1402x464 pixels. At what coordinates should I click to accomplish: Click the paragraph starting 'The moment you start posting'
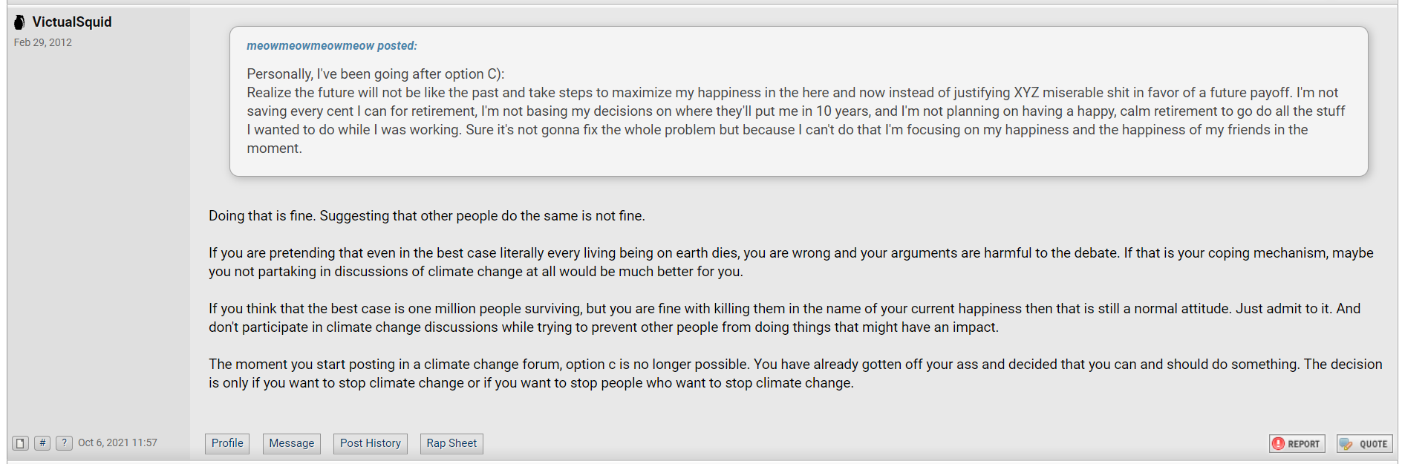(795, 373)
